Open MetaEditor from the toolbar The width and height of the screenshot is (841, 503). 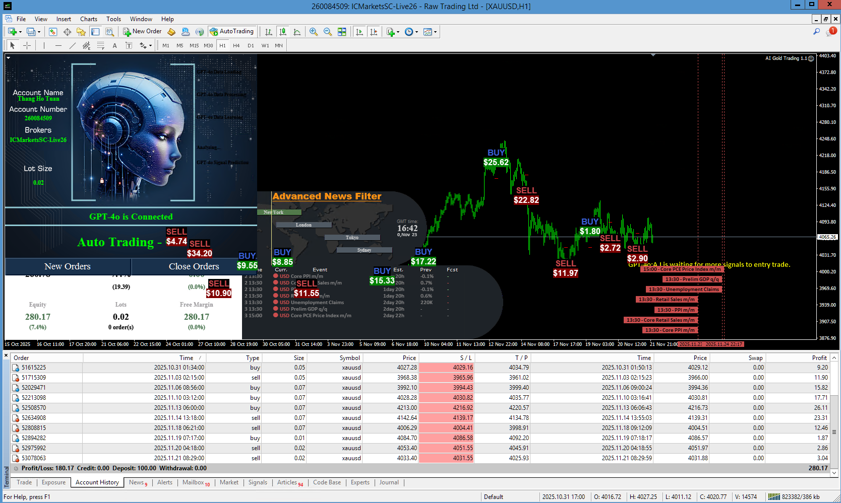171,32
